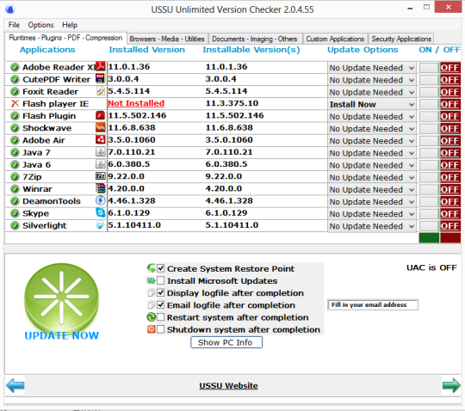Screen dimensions: 465x411
Task: Click the Winrar books icon
Action: click(101, 188)
